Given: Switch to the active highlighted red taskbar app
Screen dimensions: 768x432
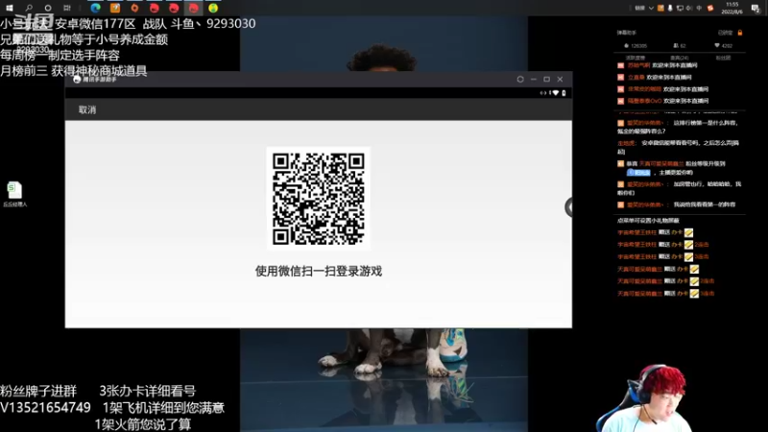Looking at the screenshot, I should [x=194, y=8].
